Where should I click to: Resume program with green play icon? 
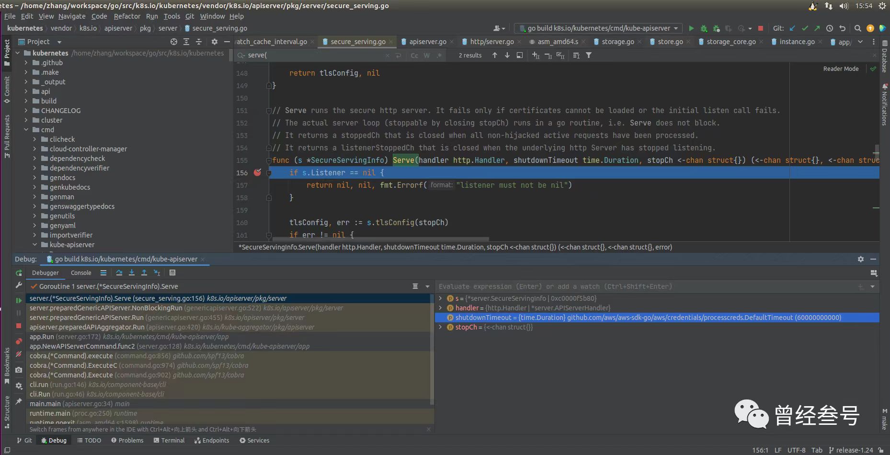click(x=19, y=300)
